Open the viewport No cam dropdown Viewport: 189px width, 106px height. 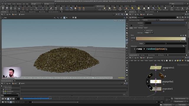click(x=122, y=21)
